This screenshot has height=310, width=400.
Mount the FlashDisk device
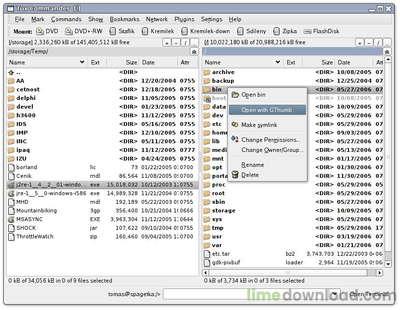[321, 31]
